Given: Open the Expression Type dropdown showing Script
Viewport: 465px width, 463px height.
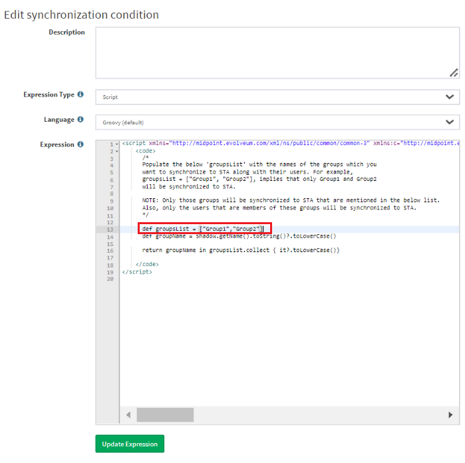Looking at the screenshot, I should point(277,97).
